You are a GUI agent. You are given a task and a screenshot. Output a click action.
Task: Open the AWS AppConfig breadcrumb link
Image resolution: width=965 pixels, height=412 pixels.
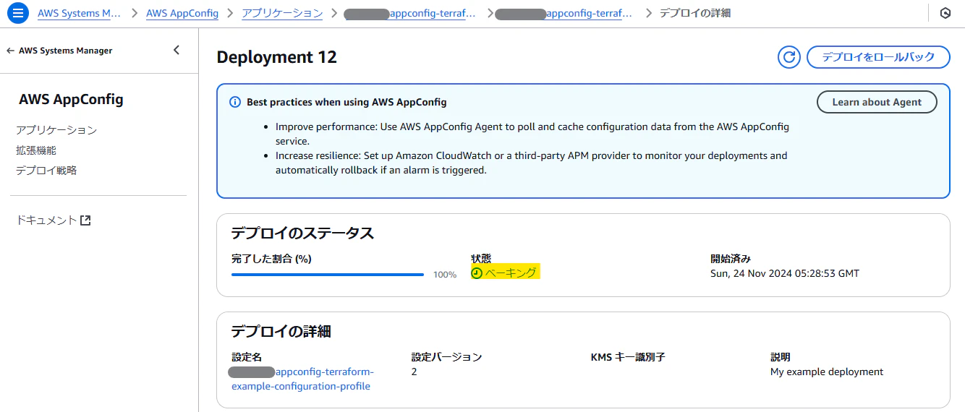click(x=182, y=13)
